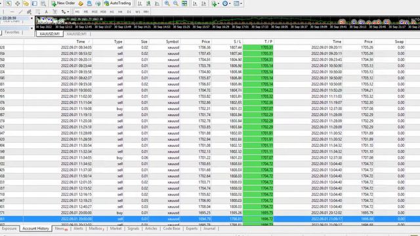
Task: Click the zoom in magnifier
Action: [x=167, y=3]
